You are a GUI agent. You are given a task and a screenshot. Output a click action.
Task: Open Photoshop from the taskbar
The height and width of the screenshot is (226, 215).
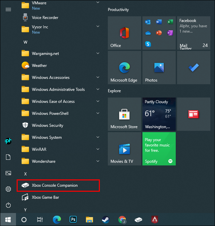[73, 220]
